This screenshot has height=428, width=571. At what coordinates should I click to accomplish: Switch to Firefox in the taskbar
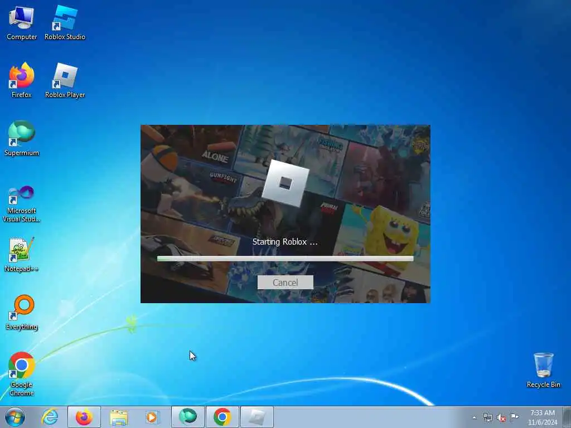pos(84,417)
